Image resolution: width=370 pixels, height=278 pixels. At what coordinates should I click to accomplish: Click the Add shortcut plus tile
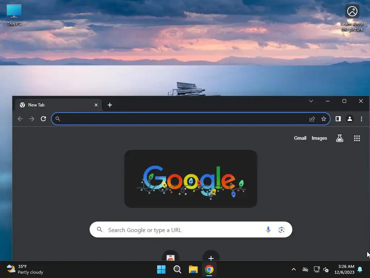tap(211, 256)
